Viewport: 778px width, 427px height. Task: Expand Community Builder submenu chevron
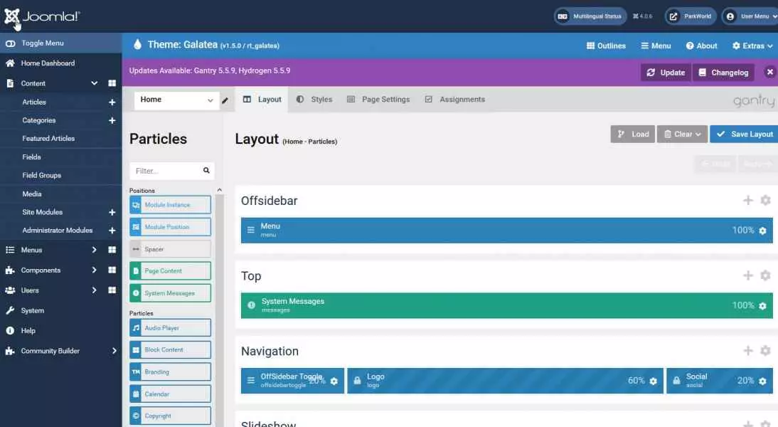pos(114,351)
